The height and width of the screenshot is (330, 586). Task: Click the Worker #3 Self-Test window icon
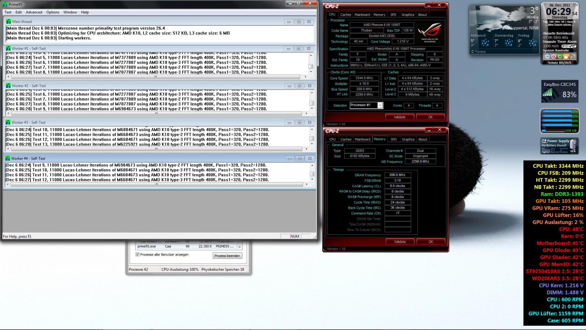(8, 123)
